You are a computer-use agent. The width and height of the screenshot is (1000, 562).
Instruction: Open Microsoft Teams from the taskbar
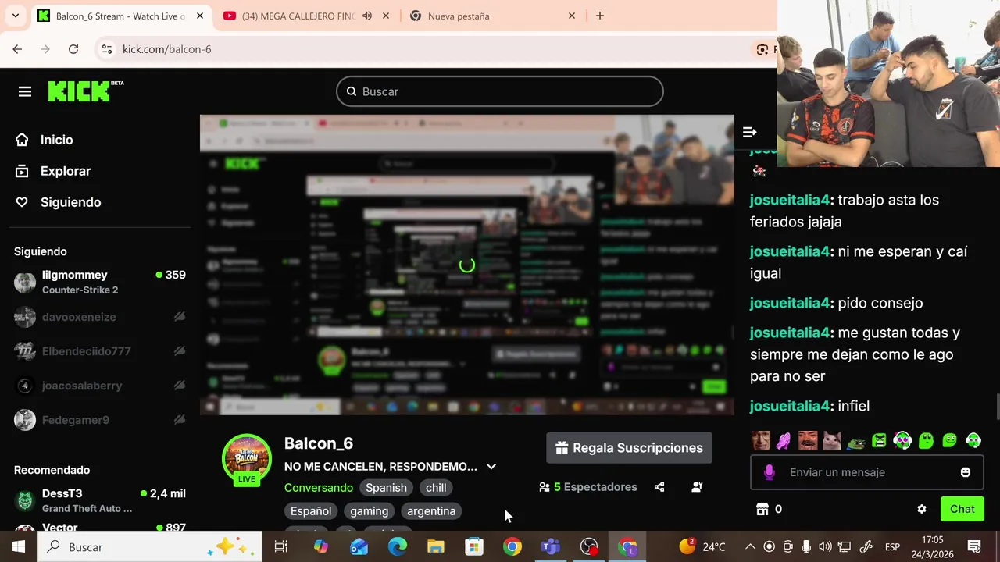click(551, 547)
